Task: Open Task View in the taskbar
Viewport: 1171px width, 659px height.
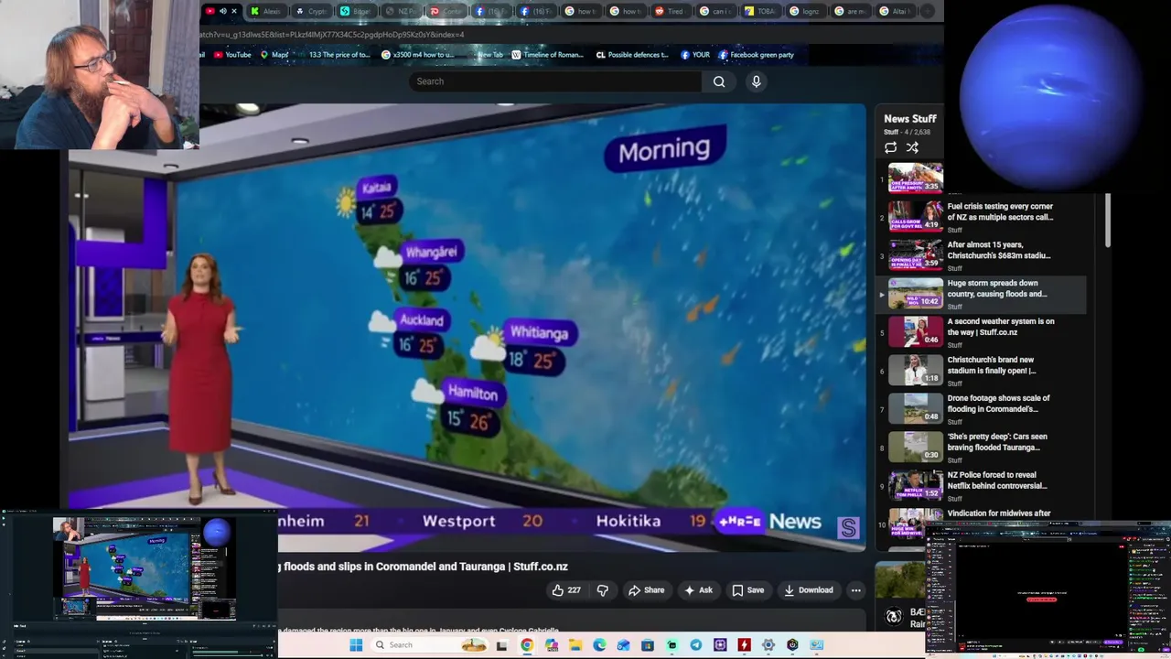Action: [x=501, y=645]
